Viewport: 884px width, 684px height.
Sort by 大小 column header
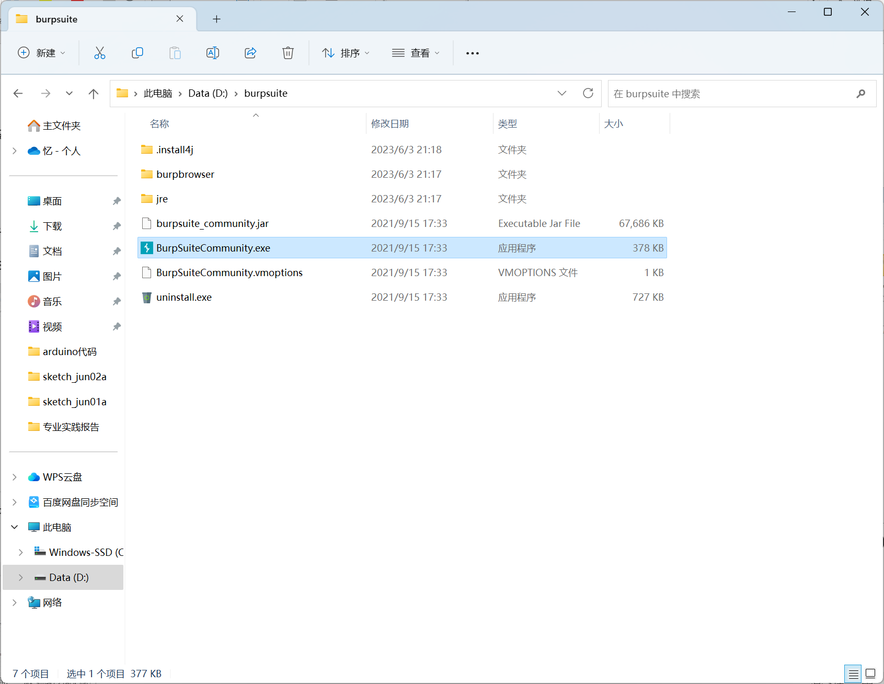click(614, 124)
